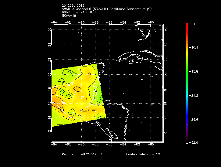Screen dimensions: 221x167
Task: Click the -94 longitude label on top axis
Action: pos(54,22)
